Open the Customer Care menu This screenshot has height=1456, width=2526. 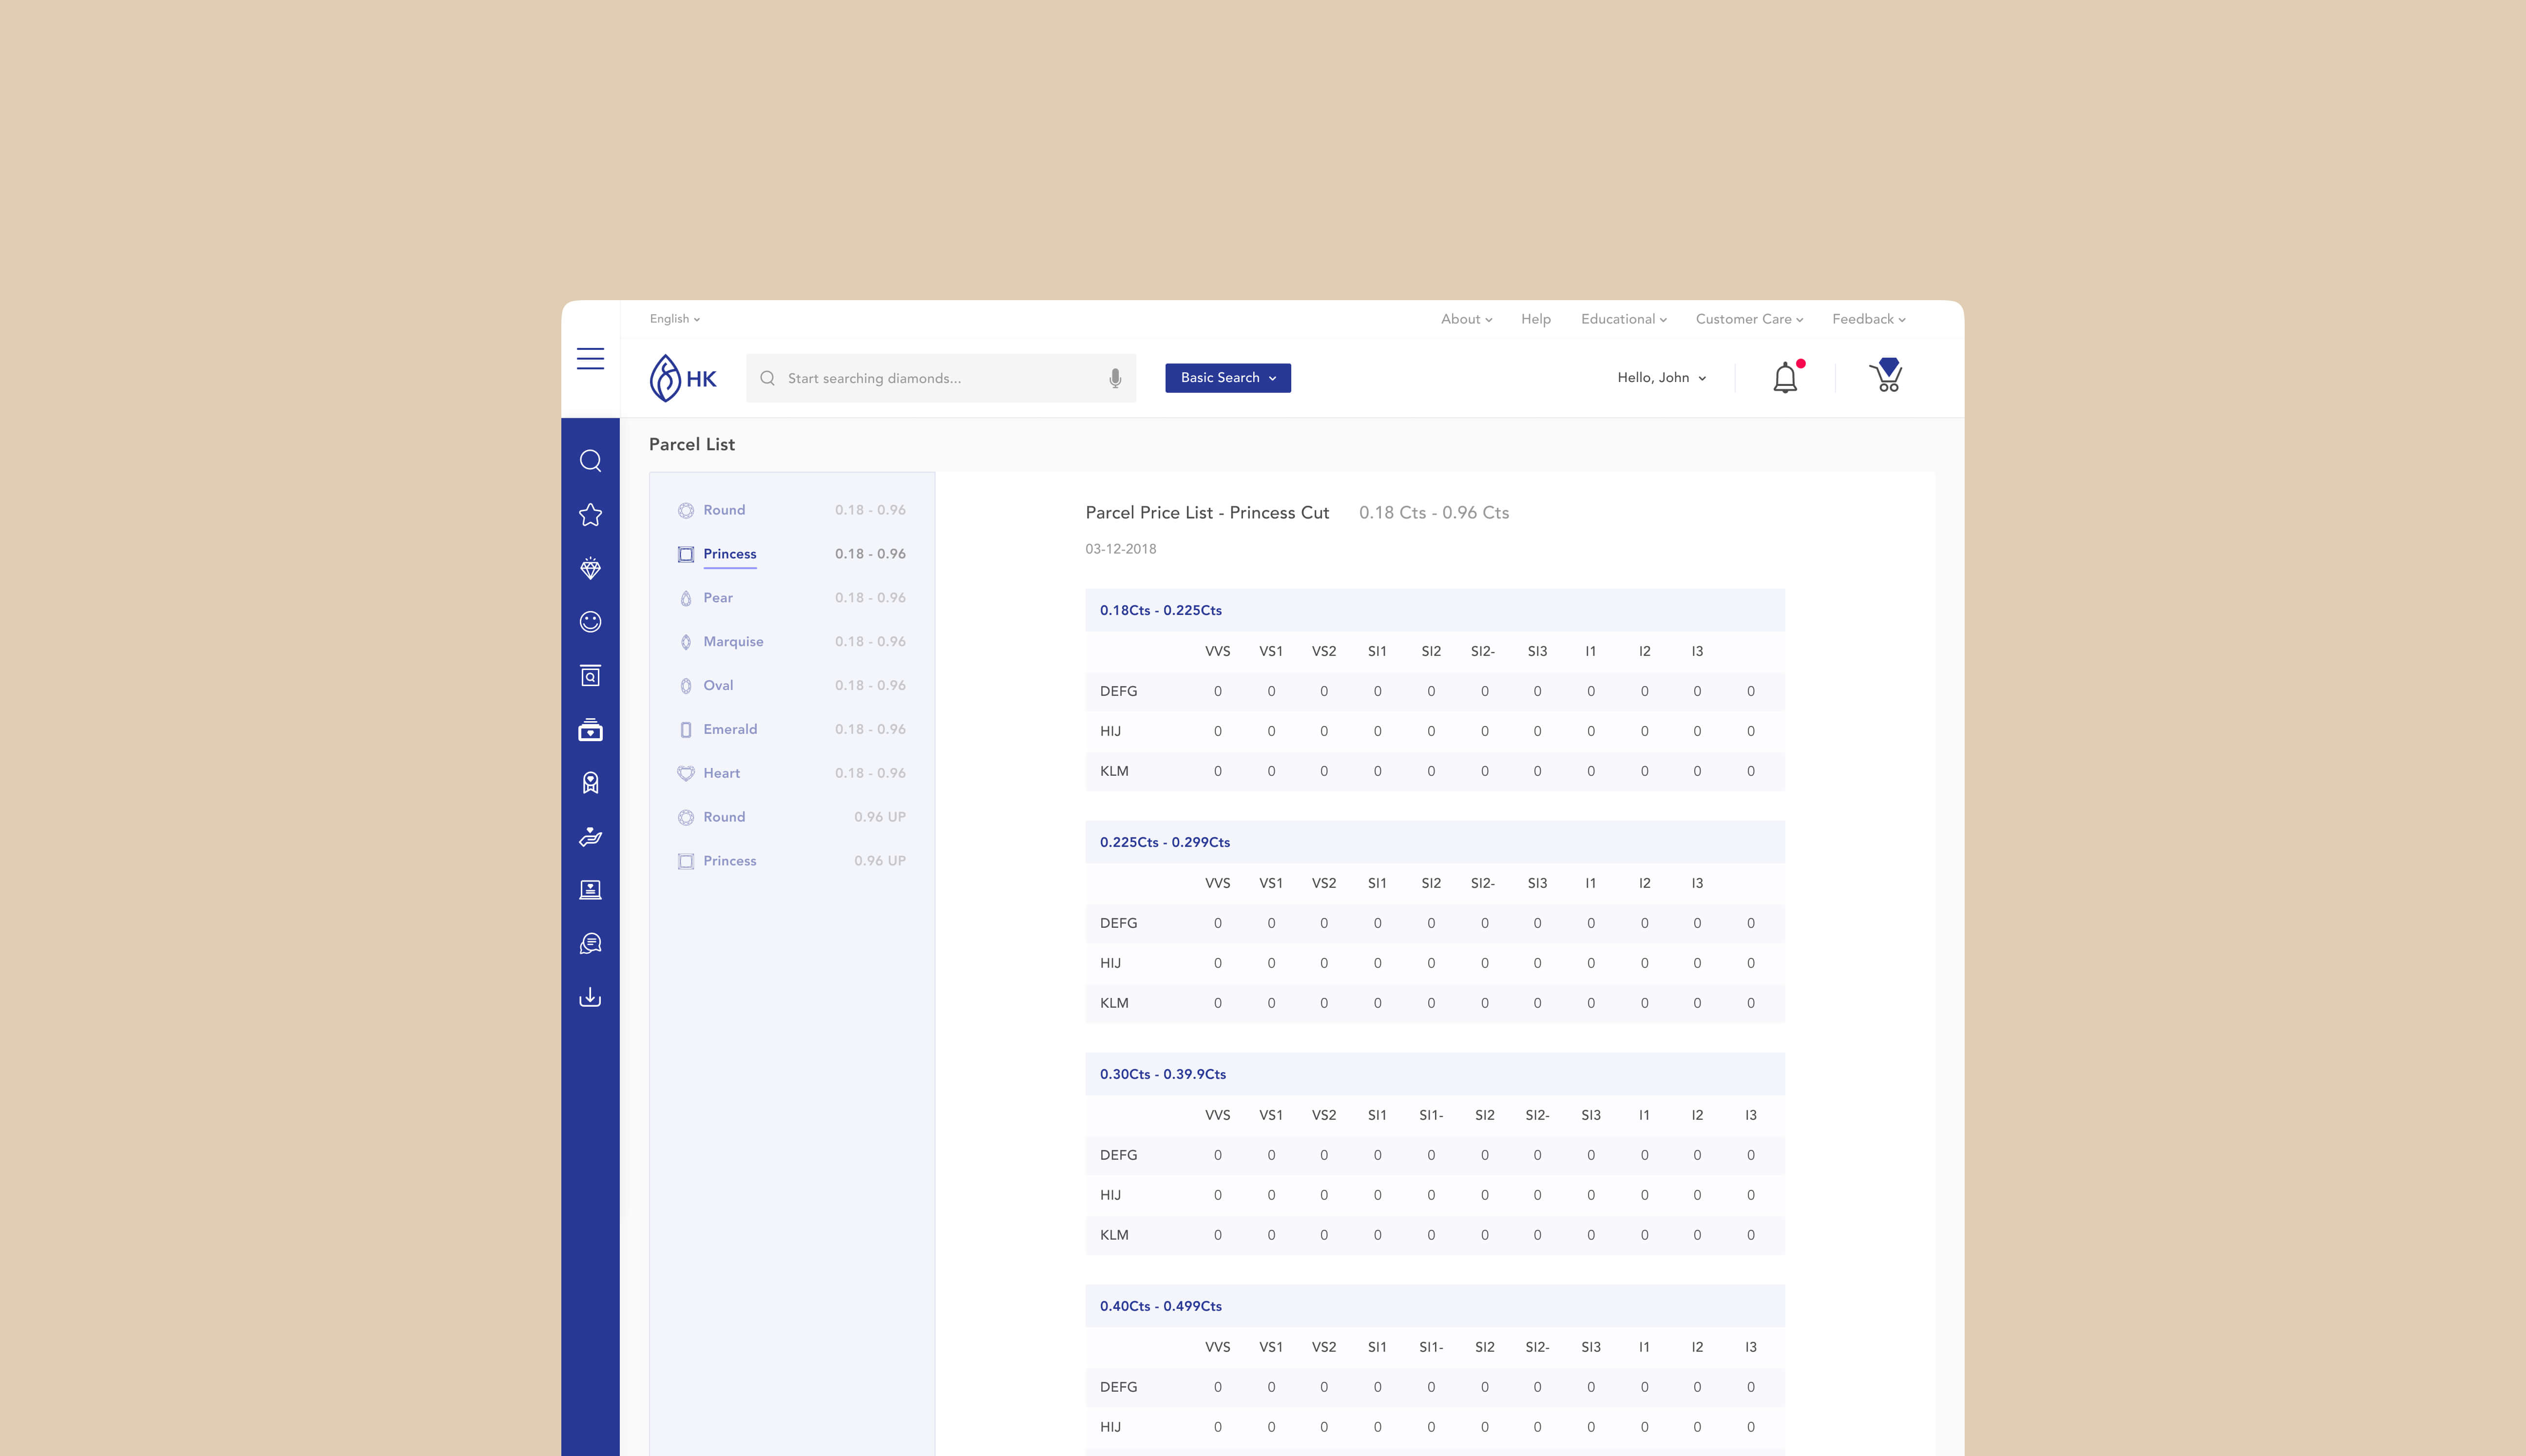coord(1748,319)
